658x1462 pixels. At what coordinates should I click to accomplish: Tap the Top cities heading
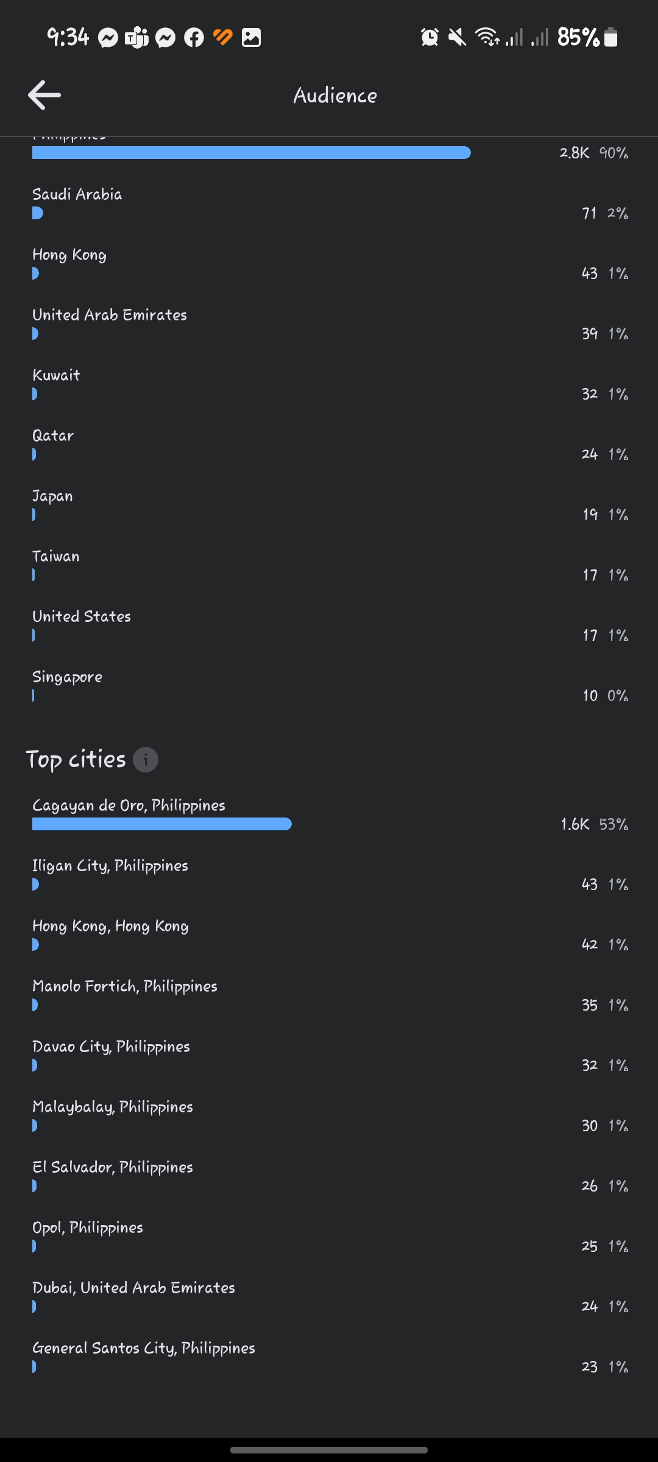76,760
